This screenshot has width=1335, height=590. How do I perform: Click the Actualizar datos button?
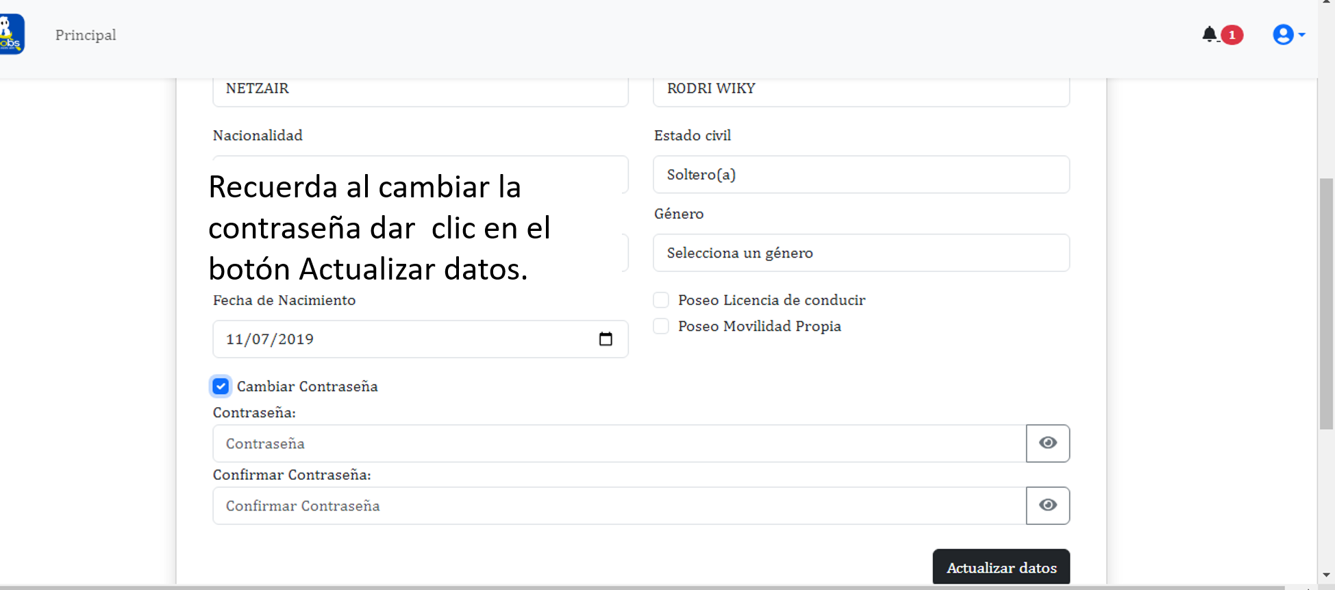(x=1001, y=567)
